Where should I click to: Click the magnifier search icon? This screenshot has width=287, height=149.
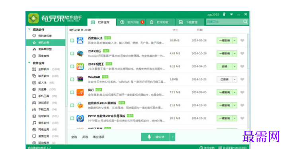pos(245,22)
